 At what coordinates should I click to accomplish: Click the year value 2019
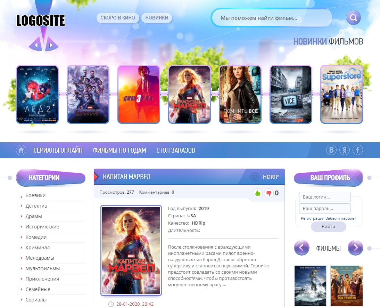coord(204,209)
